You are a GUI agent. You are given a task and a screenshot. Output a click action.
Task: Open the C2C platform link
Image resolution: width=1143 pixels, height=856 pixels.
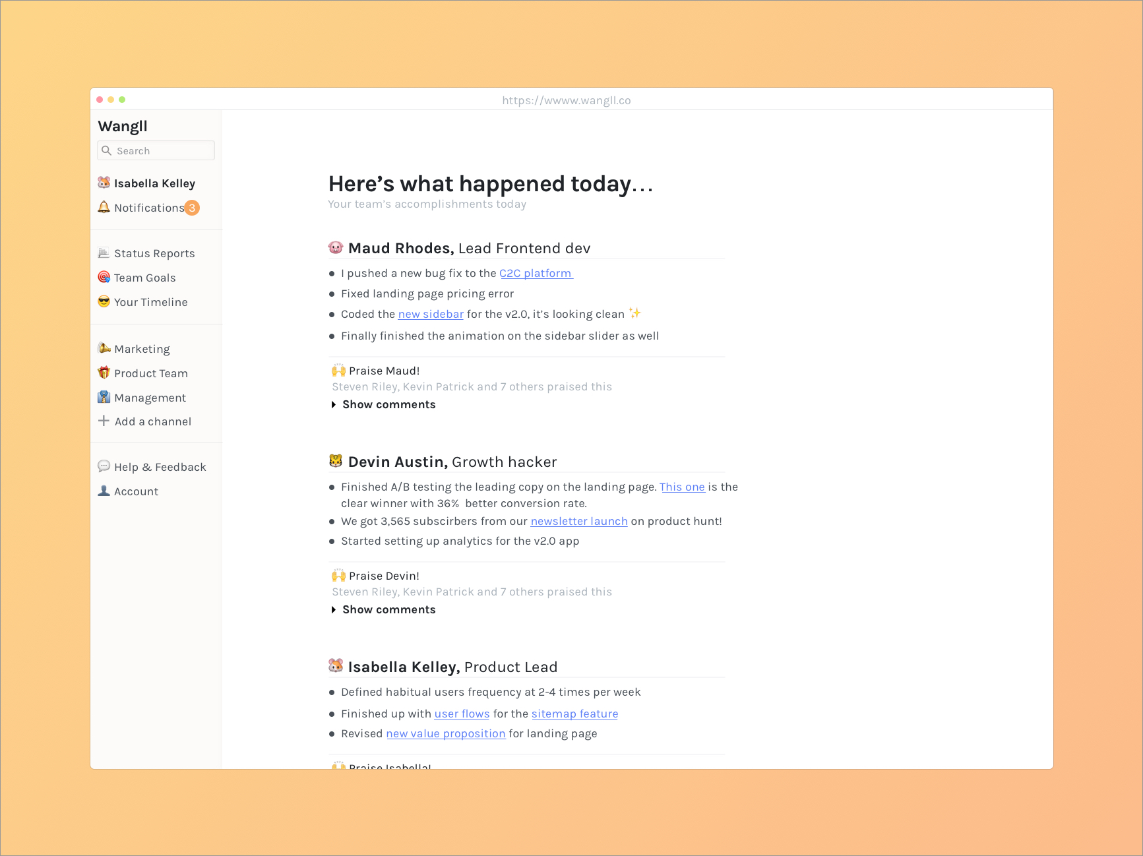click(536, 273)
